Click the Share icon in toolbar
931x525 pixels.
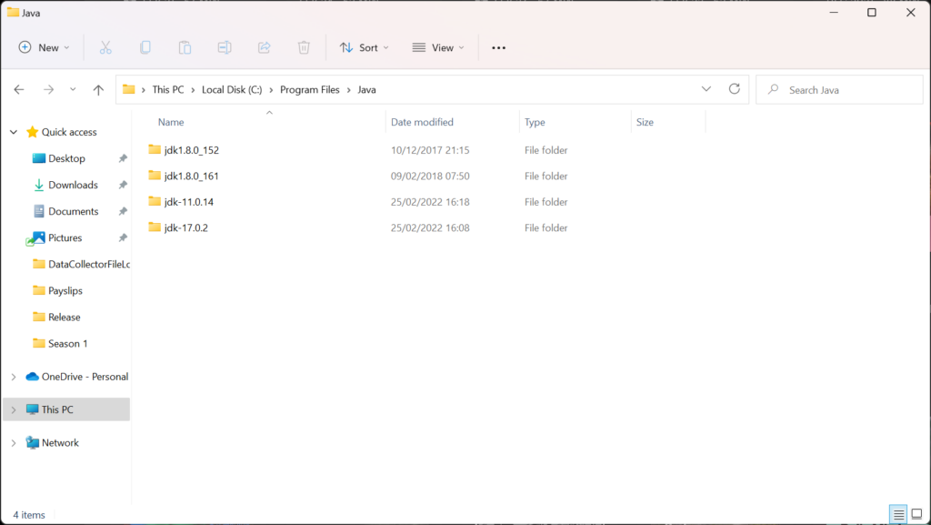click(x=265, y=47)
